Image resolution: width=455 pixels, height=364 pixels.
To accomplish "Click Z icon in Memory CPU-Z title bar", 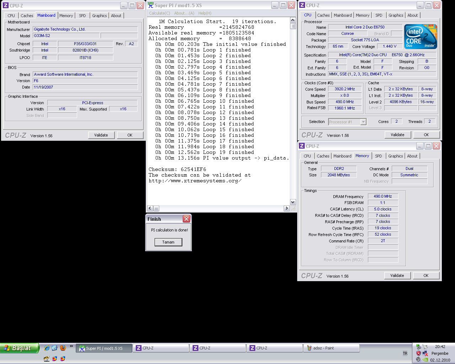I will tap(302, 146).
